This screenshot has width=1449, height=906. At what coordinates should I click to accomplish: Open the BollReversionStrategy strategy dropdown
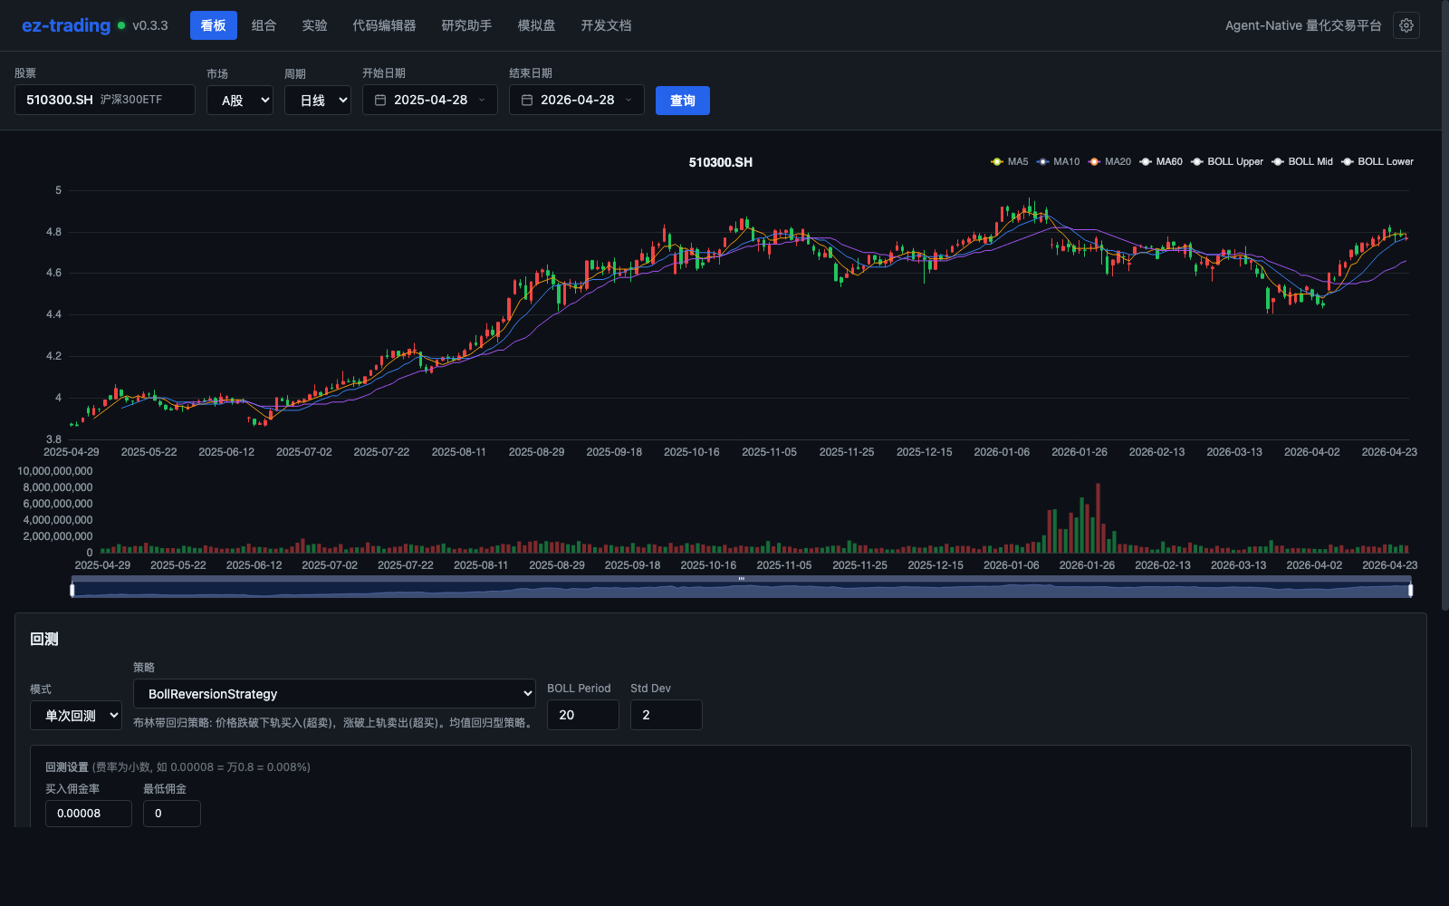click(x=334, y=693)
